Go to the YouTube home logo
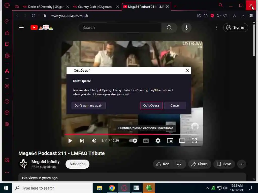Screen dimensions: 258x193 click(x=42, y=27)
